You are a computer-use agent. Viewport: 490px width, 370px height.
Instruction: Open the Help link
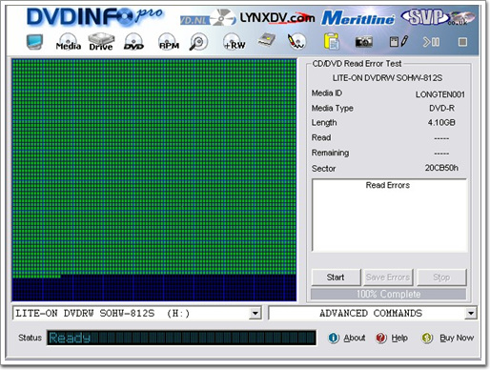399,338
